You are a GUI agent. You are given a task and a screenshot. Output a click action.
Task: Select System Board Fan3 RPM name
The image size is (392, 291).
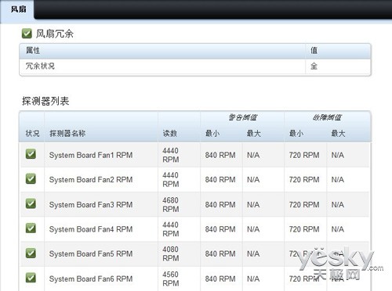(91, 205)
